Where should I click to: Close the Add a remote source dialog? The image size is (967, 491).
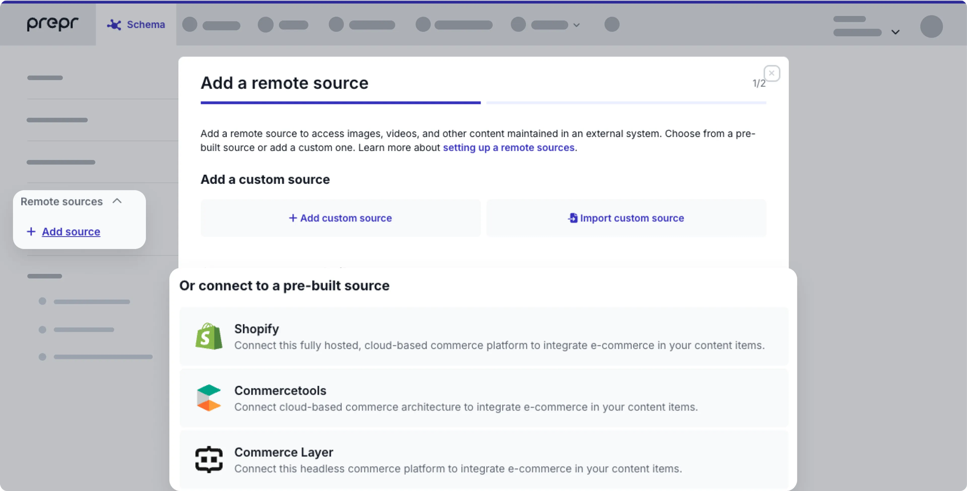click(x=772, y=73)
